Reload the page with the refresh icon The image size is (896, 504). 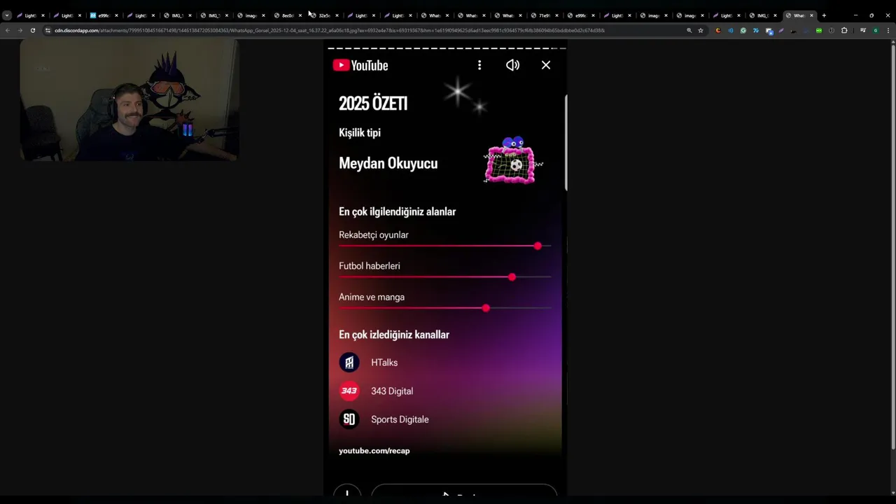pos(32,30)
